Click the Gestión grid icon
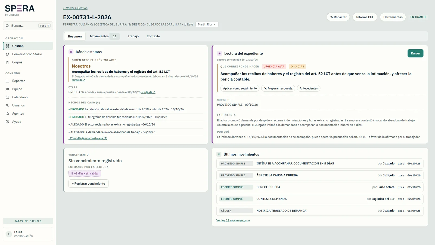Screen dimensions: 435x245 click(x=7, y=46)
